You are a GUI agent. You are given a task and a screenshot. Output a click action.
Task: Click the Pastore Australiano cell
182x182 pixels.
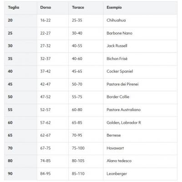coord(124,110)
